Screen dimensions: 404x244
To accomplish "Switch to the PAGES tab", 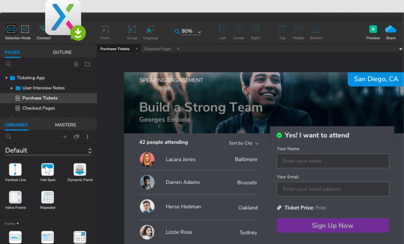I will coord(12,52).
